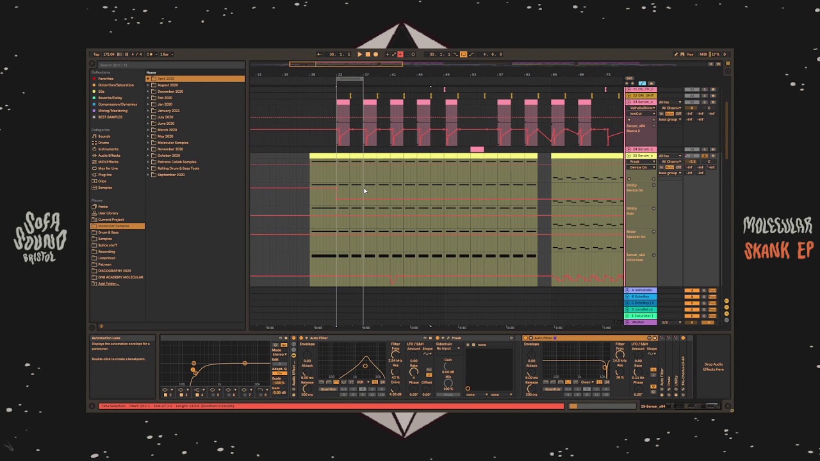Unfold track 24 Serum_x
The height and width of the screenshot is (461, 820).
(628, 149)
